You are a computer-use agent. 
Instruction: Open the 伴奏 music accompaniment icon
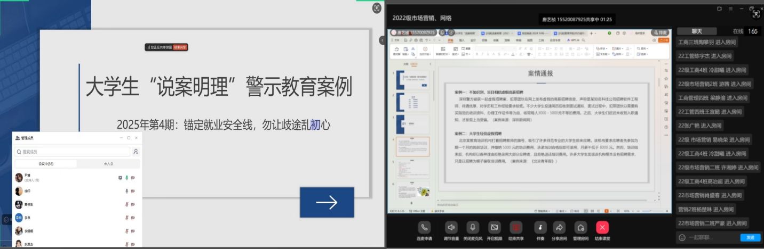tap(540, 227)
